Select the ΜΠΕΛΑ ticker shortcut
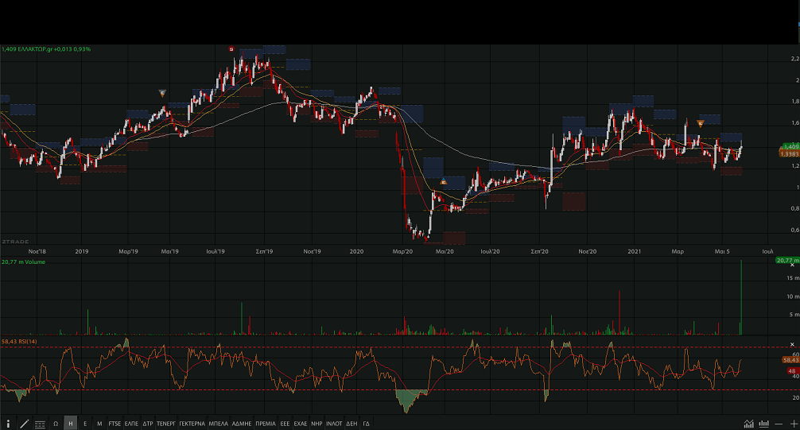 219,424
